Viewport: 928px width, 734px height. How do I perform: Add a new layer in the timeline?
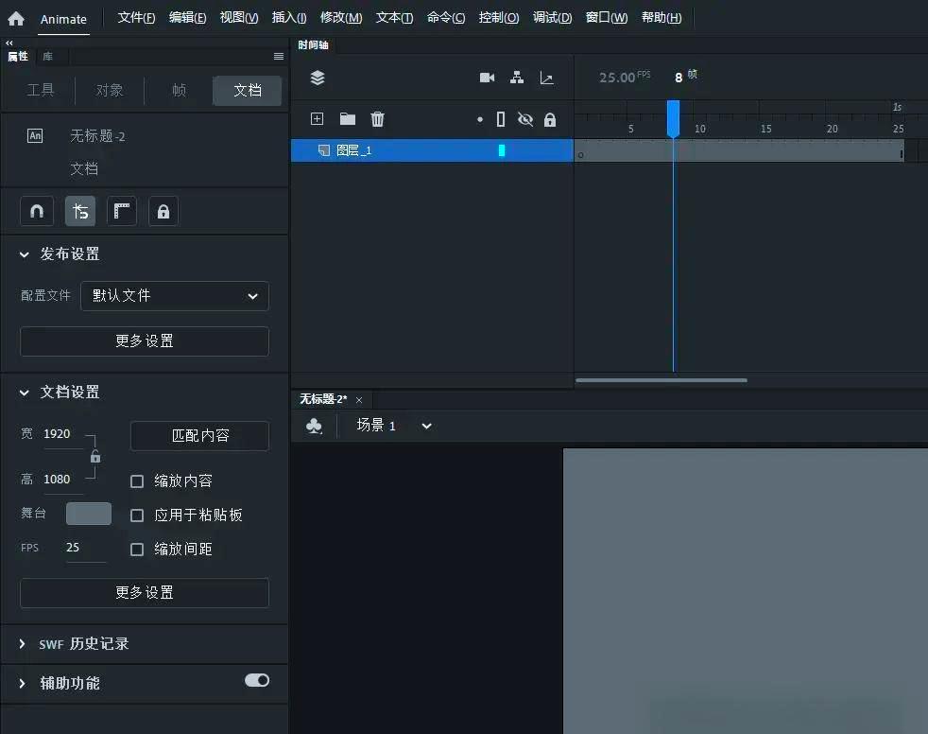pyautogui.click(x=317, y=119)
